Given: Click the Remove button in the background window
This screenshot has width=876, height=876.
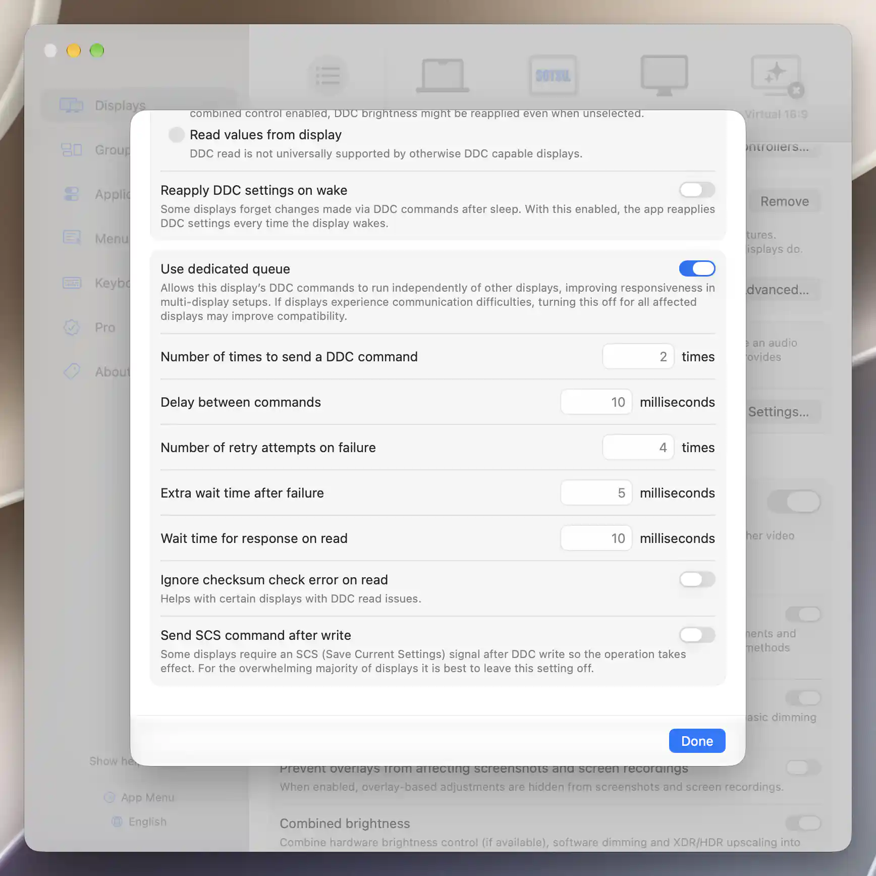Looking at the screenshot, I should tap(784, 201).
